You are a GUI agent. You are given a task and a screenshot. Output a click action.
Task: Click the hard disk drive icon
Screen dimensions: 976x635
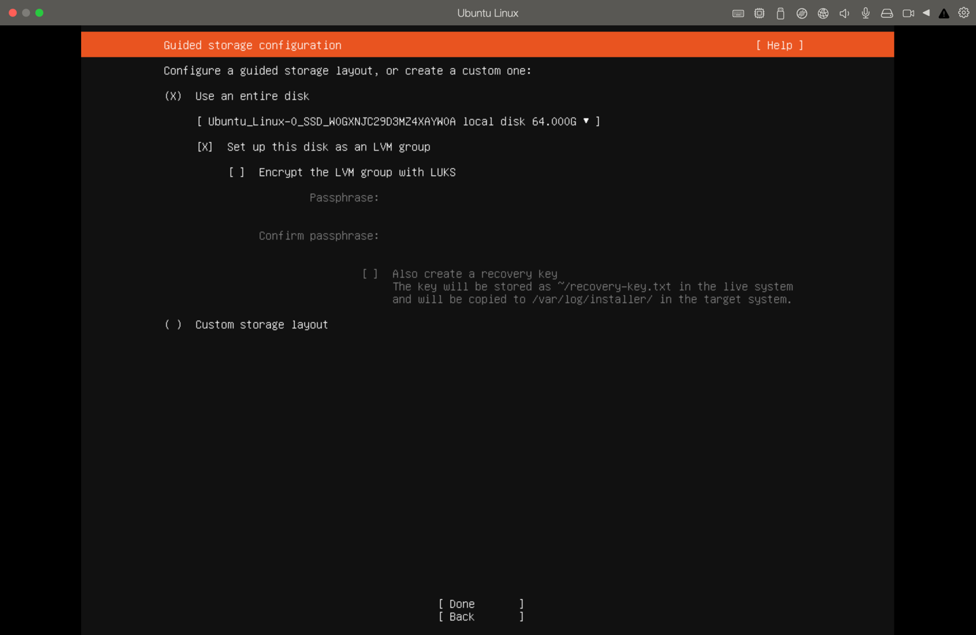(886, 13)
